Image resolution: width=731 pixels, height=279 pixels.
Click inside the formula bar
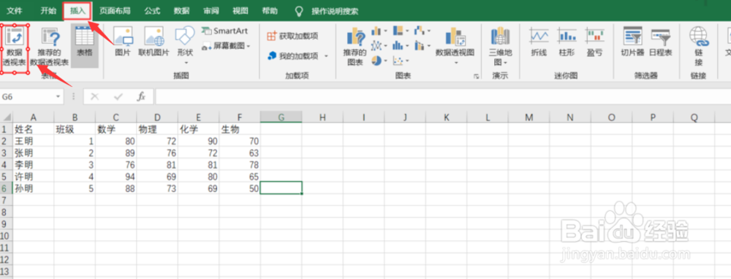click(x=443, y=96)
